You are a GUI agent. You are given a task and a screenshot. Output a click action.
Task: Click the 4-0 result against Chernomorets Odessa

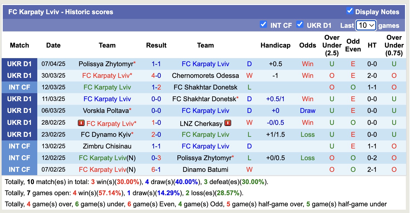click(x=156, y=75)
